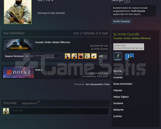Show the +59 more achievements

coord(100,56)
